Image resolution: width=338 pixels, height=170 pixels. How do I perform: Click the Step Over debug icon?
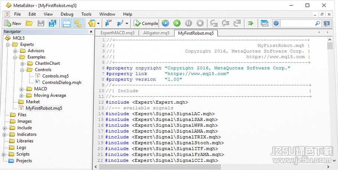(x=225, y=23)
